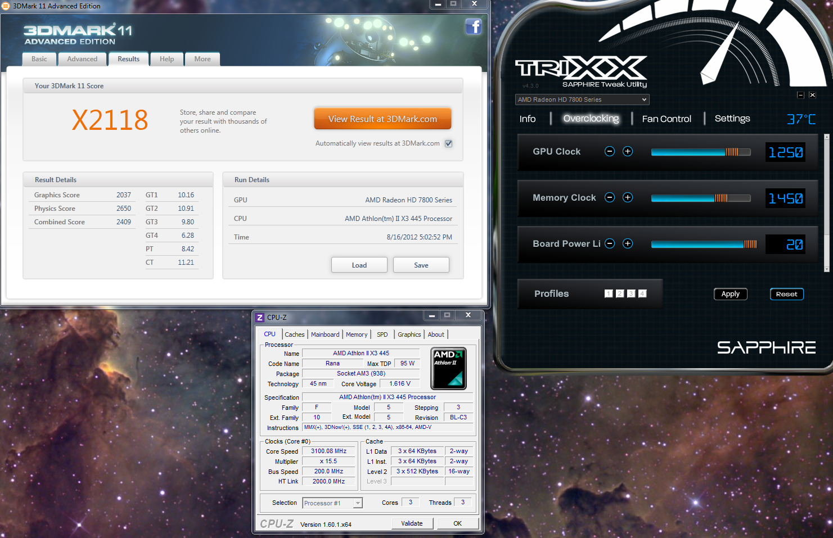Viewport: 833px width, 538px height.
Task: Open the Graphics tab in CPU-Z
Action: pos(409,334)
